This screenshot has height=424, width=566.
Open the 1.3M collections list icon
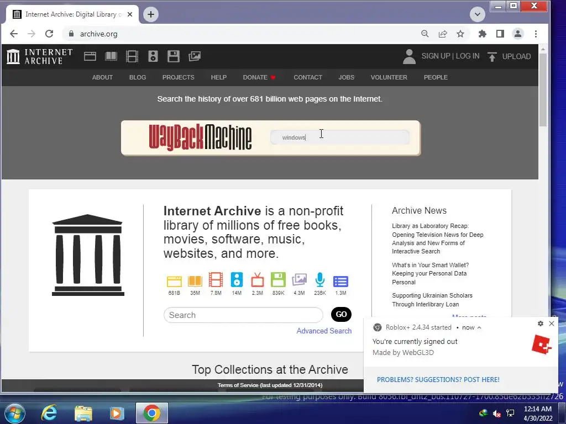(x=340, y=281)
